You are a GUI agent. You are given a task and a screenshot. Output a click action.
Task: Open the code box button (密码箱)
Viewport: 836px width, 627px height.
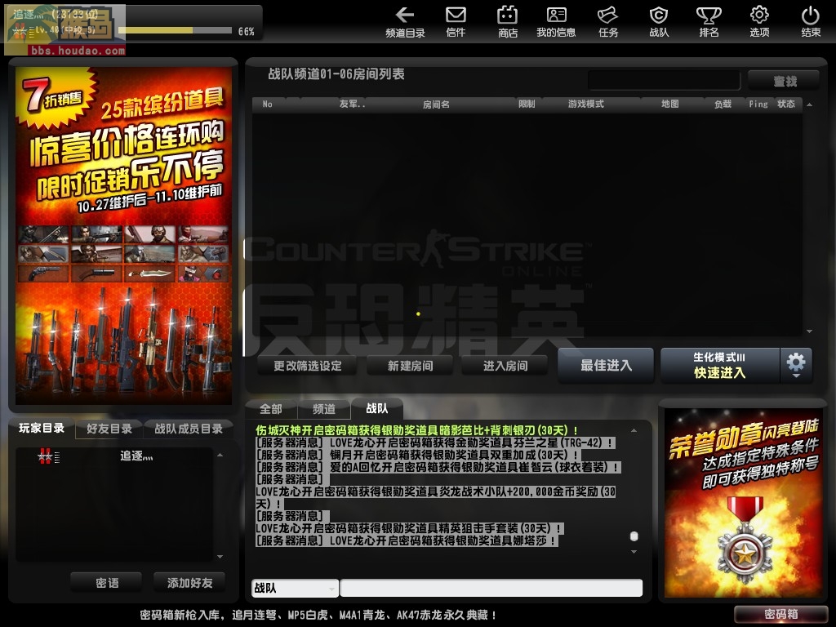point(781,614)
